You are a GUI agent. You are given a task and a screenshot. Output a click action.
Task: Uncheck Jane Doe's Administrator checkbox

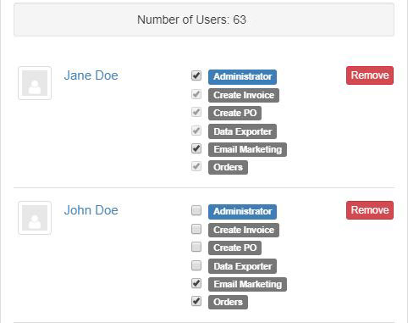coord(196,75)
